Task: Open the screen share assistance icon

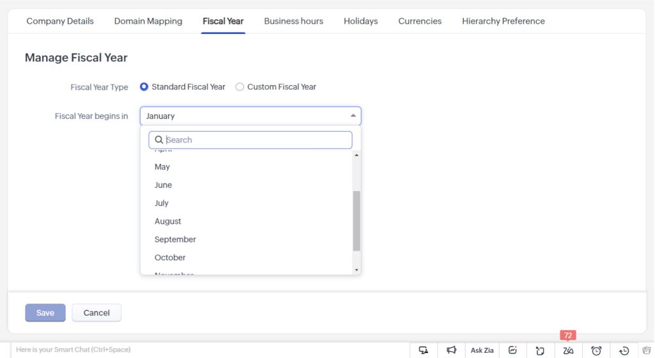Action: 423,350
